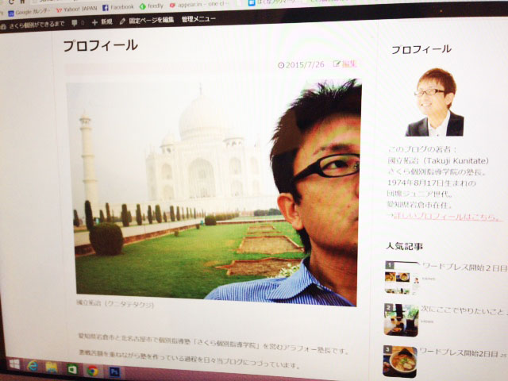Click '固定ページを編集' in the admin bar
The width and height of the screenshot is (508, 381).
click(145, 20)
